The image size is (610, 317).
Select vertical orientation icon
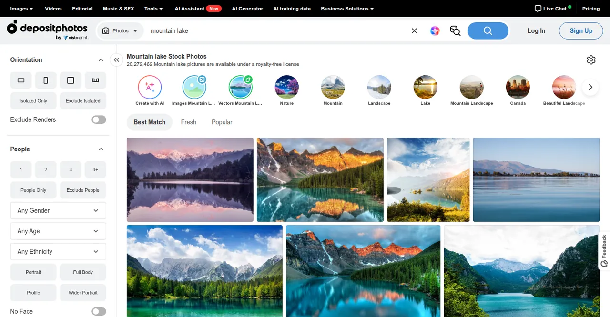coord(46,80)
